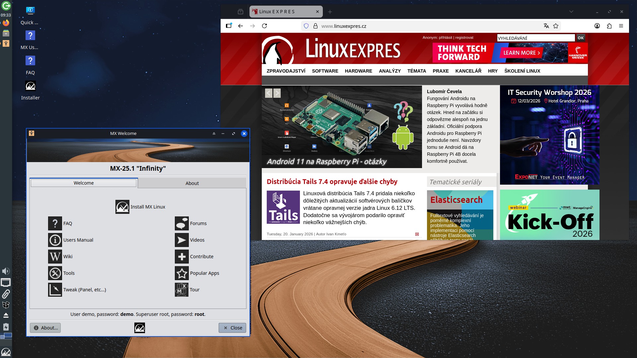Launch the MX Tour icon
This screenshot has height=358, width=637.
181,290
